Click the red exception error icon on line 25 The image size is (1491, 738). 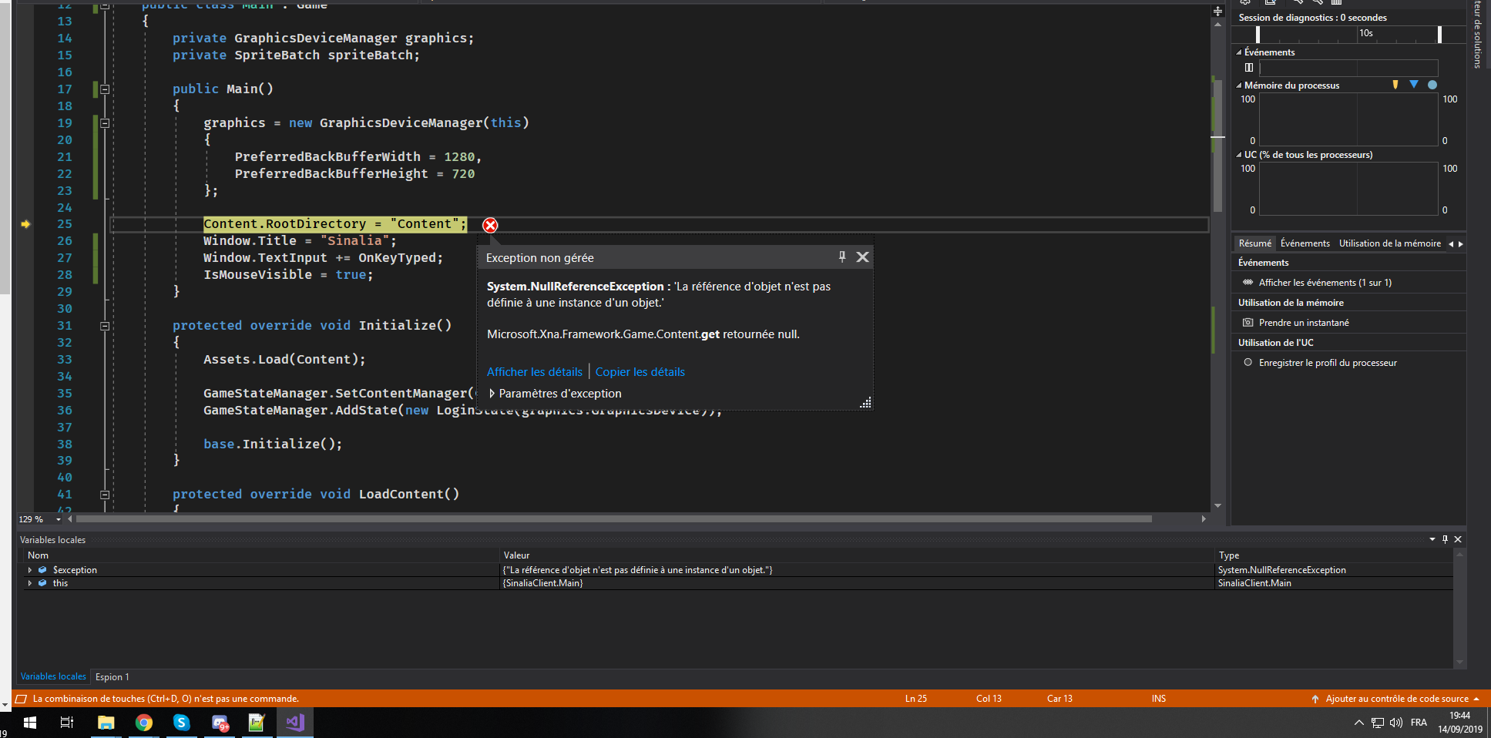[x=490, y=225]
